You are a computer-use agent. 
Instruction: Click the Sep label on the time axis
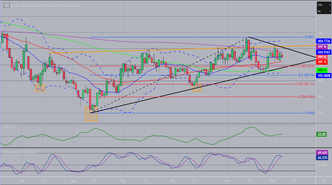click(x=123, y=180)
